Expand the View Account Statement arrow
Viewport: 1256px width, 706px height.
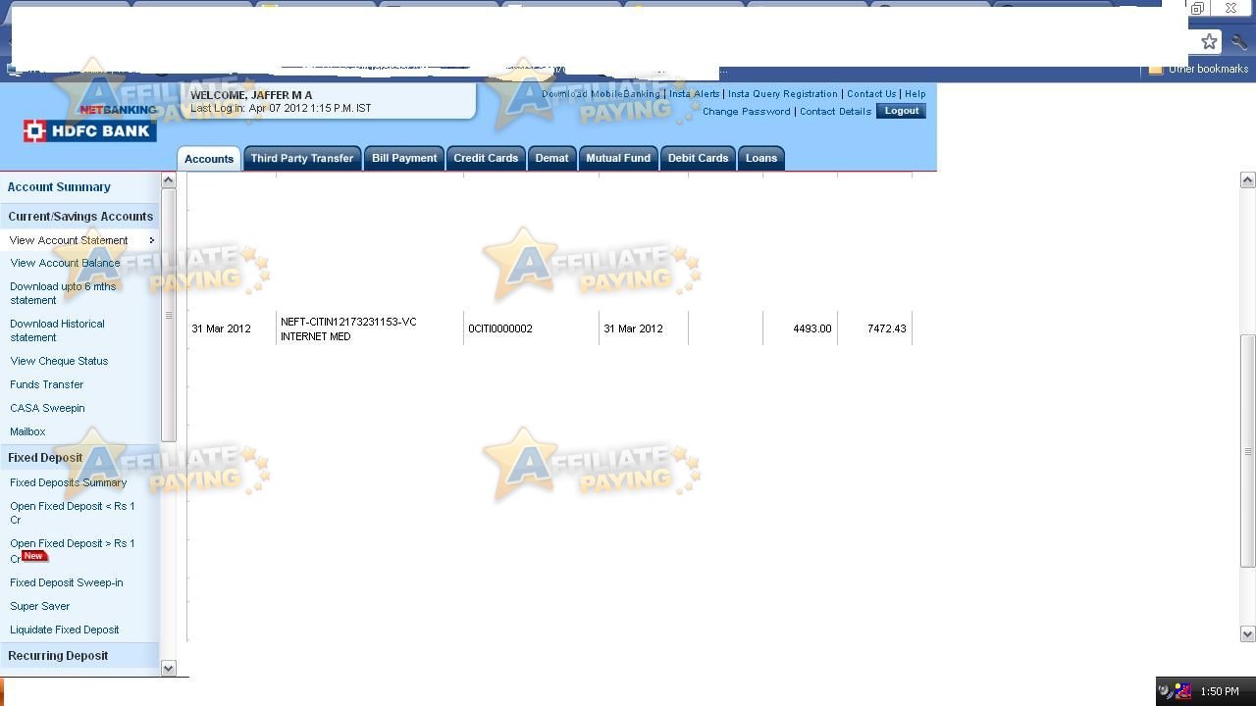click(x=151, y=240)
